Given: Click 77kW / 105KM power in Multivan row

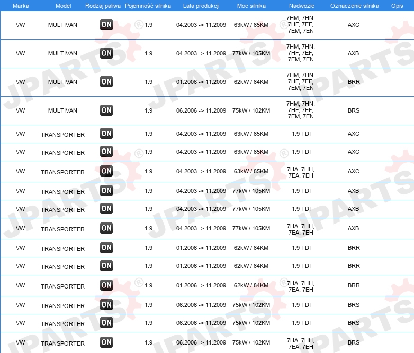Looking at the screenshot, I should coord(251,53).
